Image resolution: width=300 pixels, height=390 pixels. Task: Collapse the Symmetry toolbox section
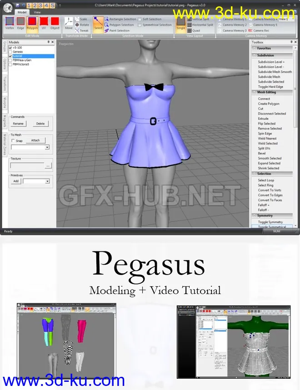click(254, 215)
